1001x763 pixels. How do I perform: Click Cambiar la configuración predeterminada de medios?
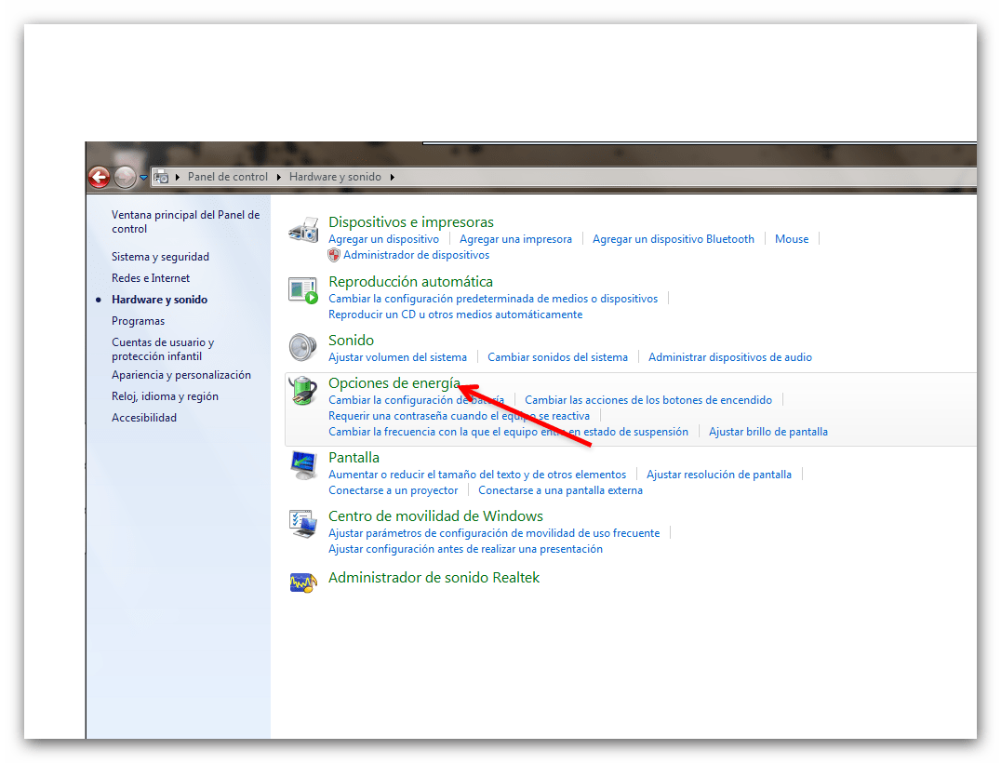493,299
